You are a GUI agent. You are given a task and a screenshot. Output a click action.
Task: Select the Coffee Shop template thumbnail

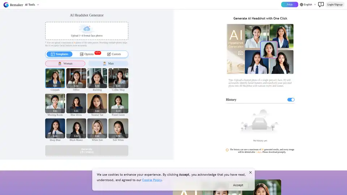pos(118,78)
